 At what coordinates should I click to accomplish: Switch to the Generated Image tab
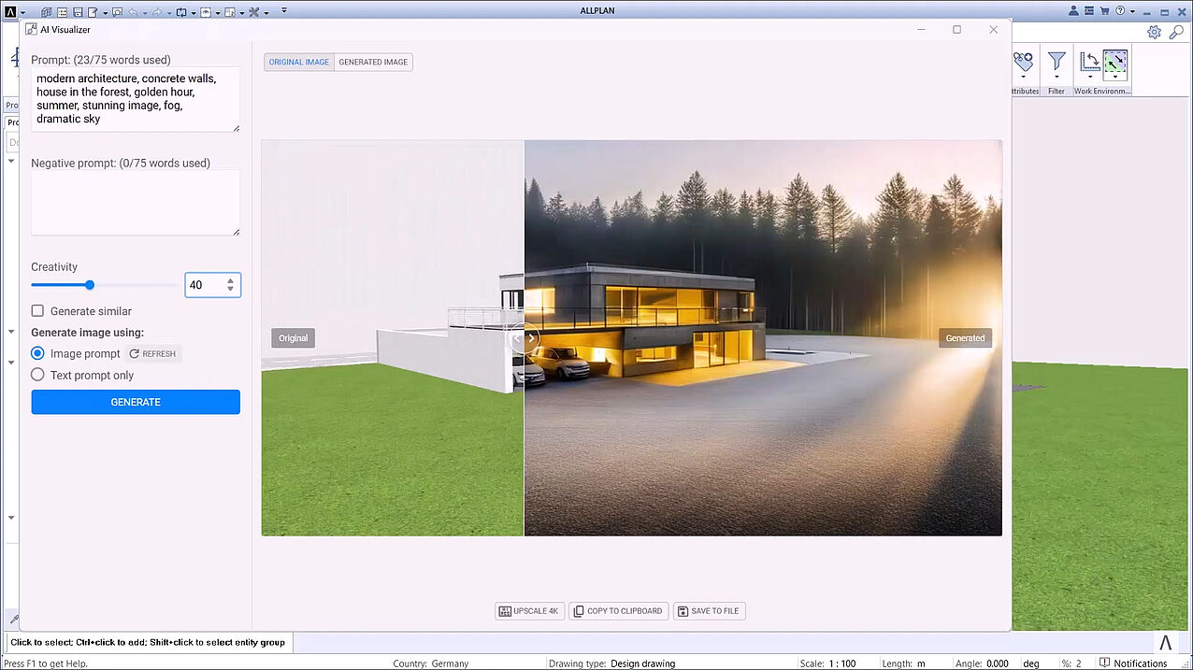373,62
